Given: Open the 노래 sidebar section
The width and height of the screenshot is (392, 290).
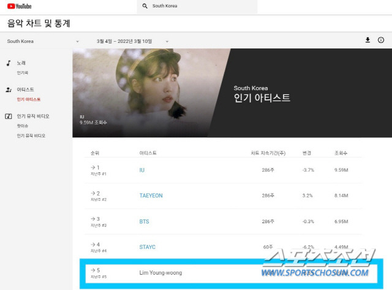Looking at the screenshot, I should (21, 63).
